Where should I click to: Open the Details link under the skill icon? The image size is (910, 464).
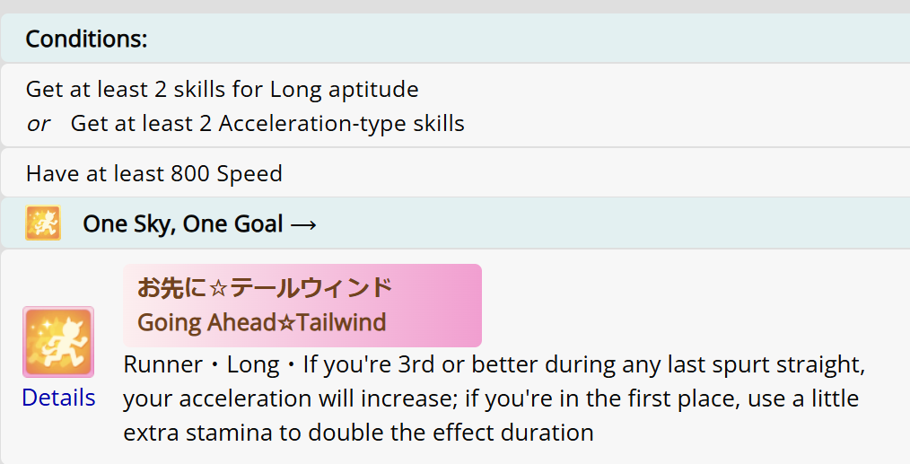click(x=58, y=398)
